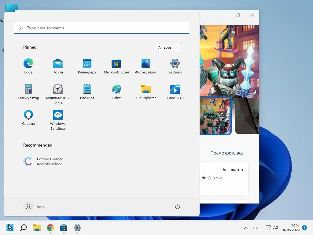Launch Paint from pinned apps

pyautogui.click(x=116, y=92)
